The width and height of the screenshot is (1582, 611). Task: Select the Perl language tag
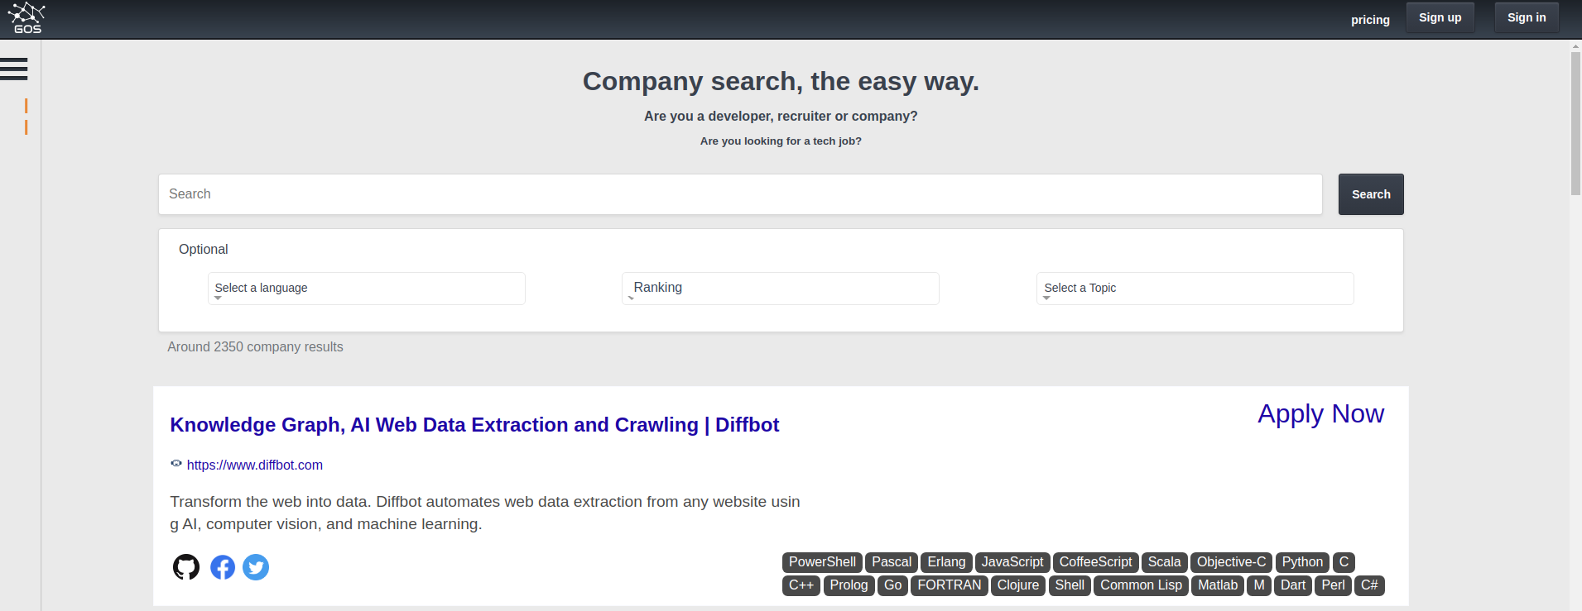pyautogui.click(x=1333, y=585)
